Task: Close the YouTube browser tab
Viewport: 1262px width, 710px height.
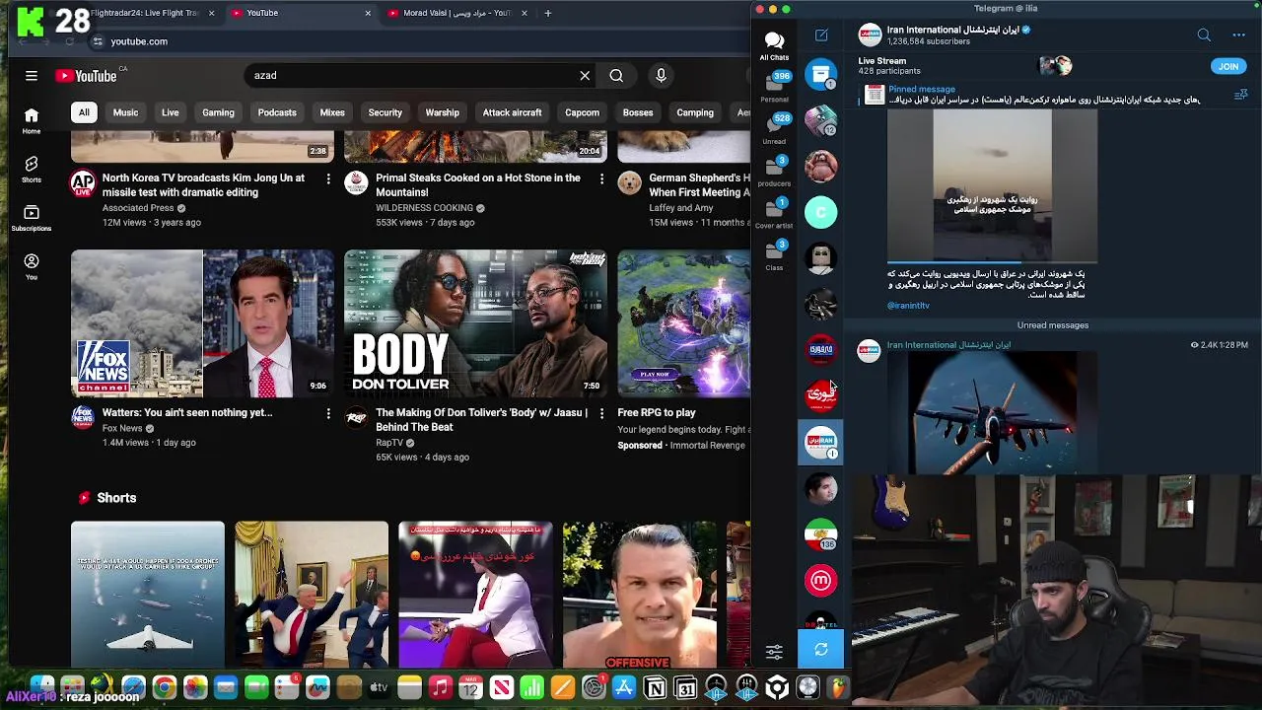Action: [368, 13]
